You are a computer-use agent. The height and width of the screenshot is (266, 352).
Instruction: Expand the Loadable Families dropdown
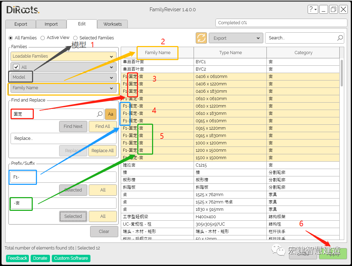point(63,56)
